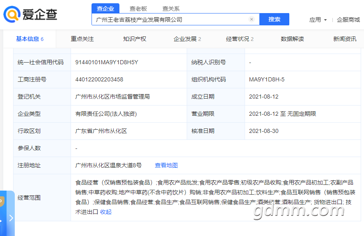The width and height of the screenshot is (364, 236).
Task: Clear the search box with the X icon
Action: [x=252, y=19]
